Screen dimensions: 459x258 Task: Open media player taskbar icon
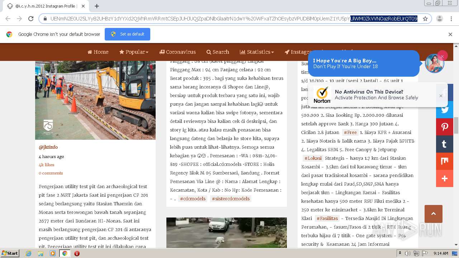point(53,253)
